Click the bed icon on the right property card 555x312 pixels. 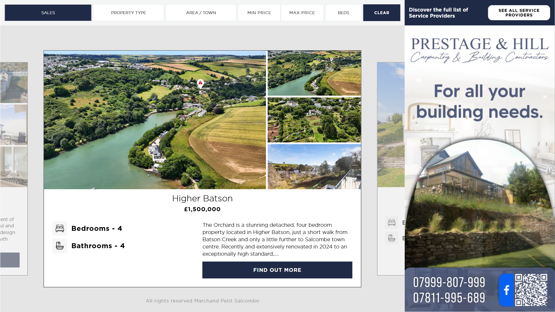click(392, 222)
